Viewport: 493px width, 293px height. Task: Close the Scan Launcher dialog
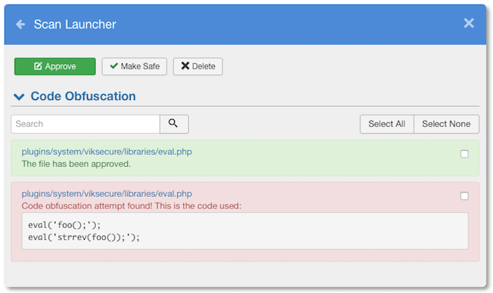469,23
